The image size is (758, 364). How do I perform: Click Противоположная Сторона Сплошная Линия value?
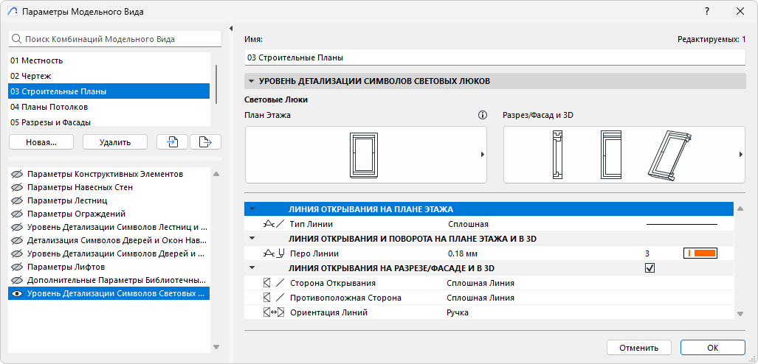481,298
